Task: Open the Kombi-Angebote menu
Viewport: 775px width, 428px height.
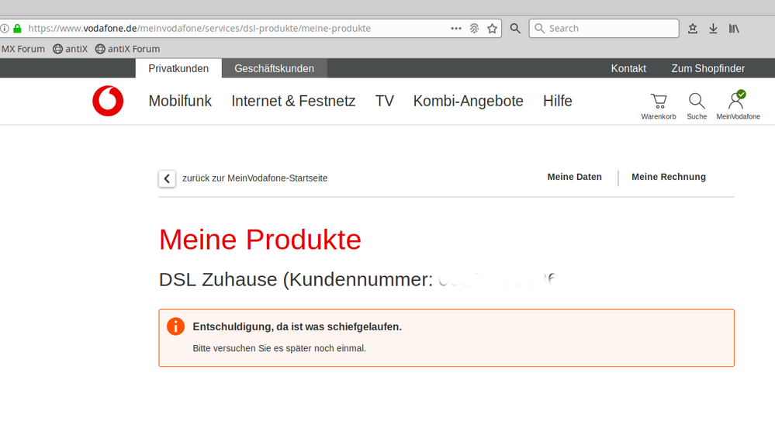Action: click(x=468, y=101)
